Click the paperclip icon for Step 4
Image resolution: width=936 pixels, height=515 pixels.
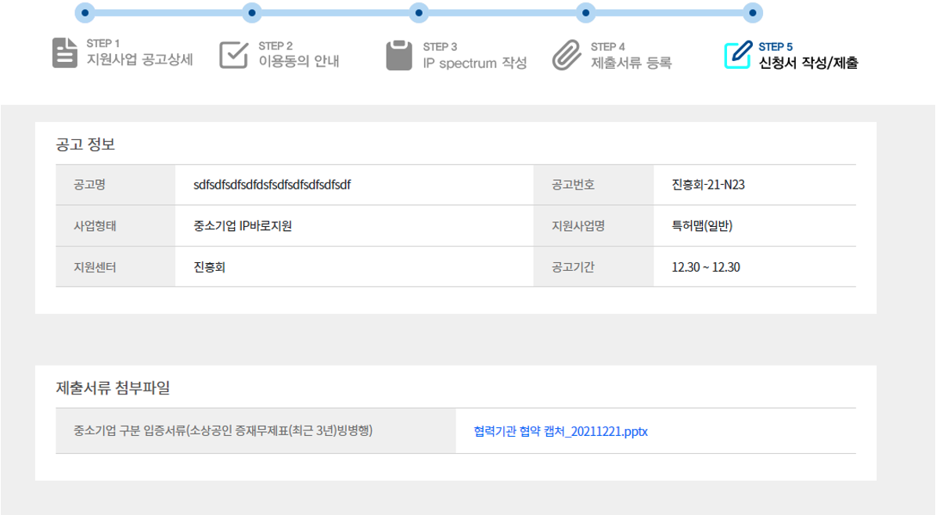565,55
